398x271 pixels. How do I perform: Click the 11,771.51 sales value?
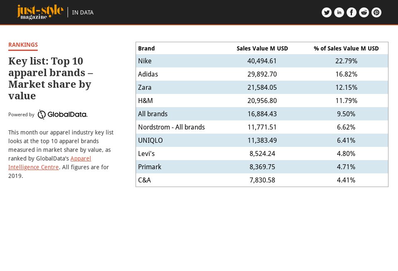[262, 127]
